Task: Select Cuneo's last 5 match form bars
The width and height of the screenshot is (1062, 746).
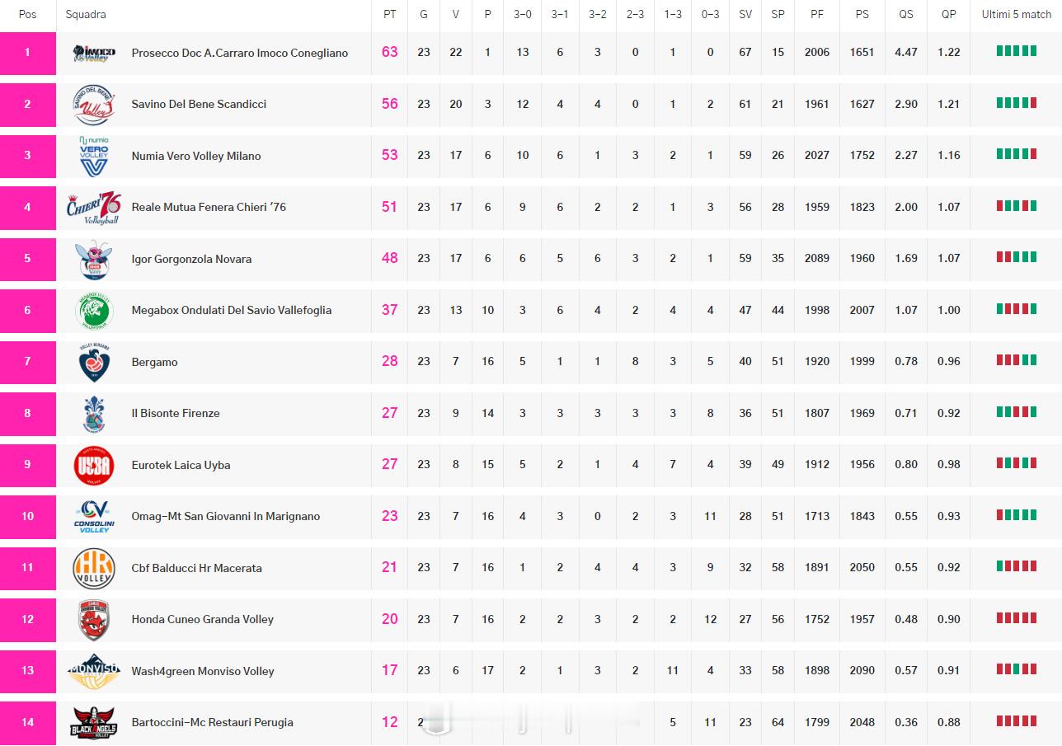Action: coord(1017,617)
